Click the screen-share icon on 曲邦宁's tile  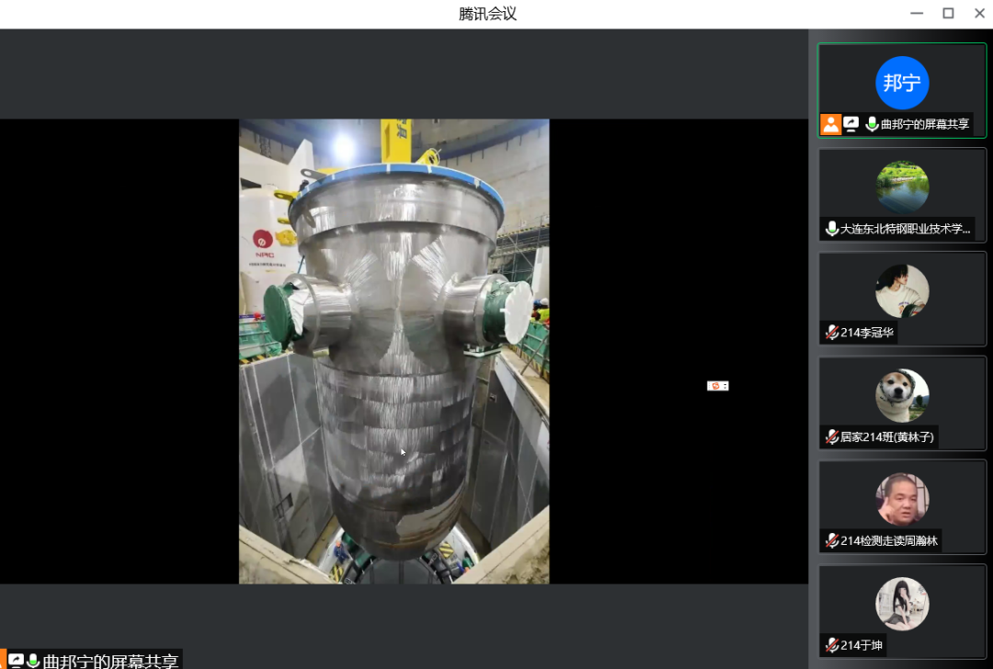point(851,124)
